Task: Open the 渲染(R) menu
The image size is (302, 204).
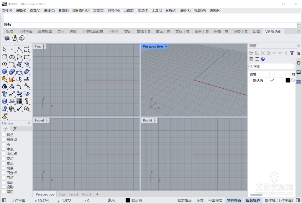Action: (x=185, y=11)
